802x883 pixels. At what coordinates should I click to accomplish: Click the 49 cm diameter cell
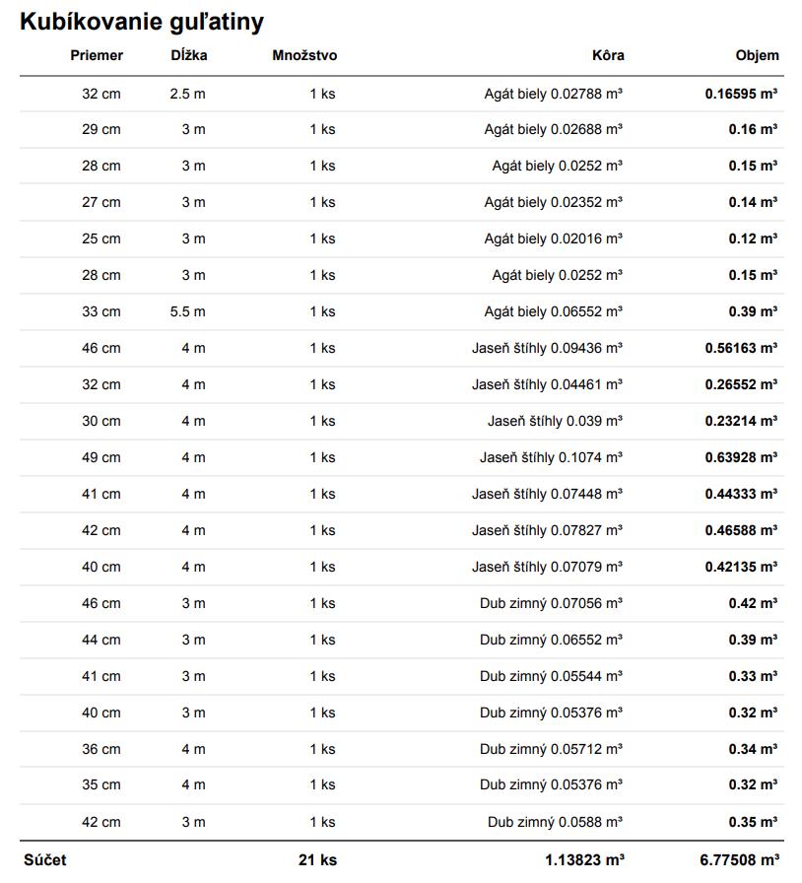click(x=101, y=457)
